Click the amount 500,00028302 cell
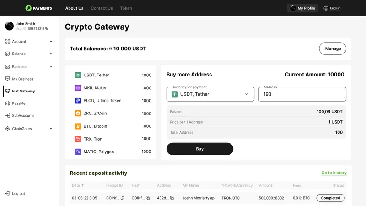 [271, 198]
